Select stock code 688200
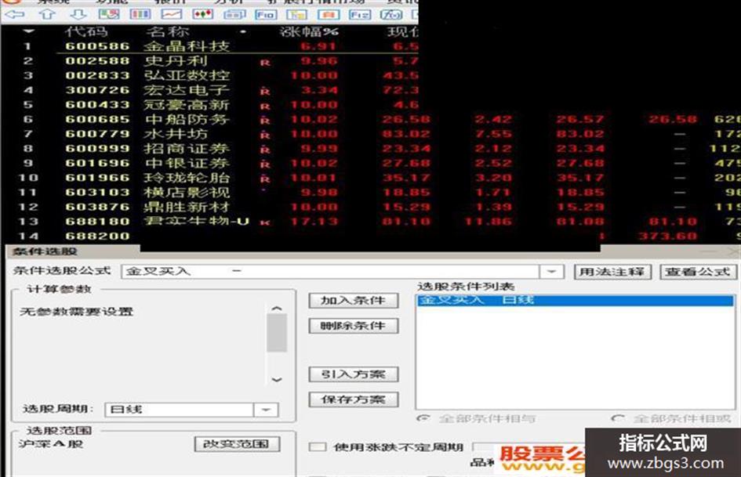Screen dimensions: 741x477 [x=97, y=236]
